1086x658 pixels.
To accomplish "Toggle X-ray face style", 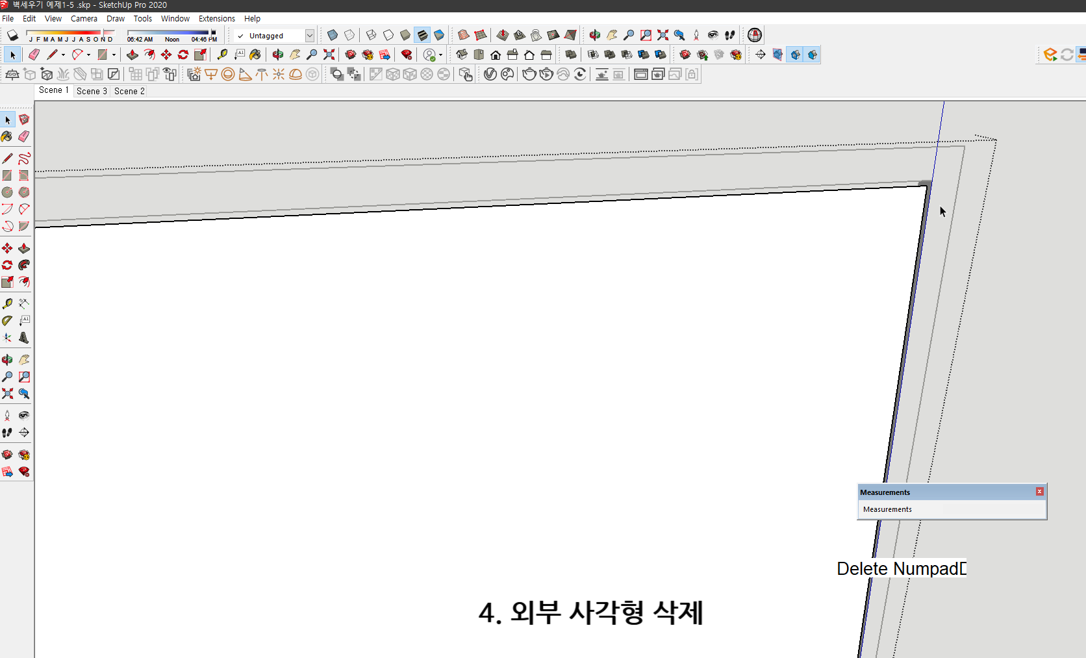I will point(332,35).
